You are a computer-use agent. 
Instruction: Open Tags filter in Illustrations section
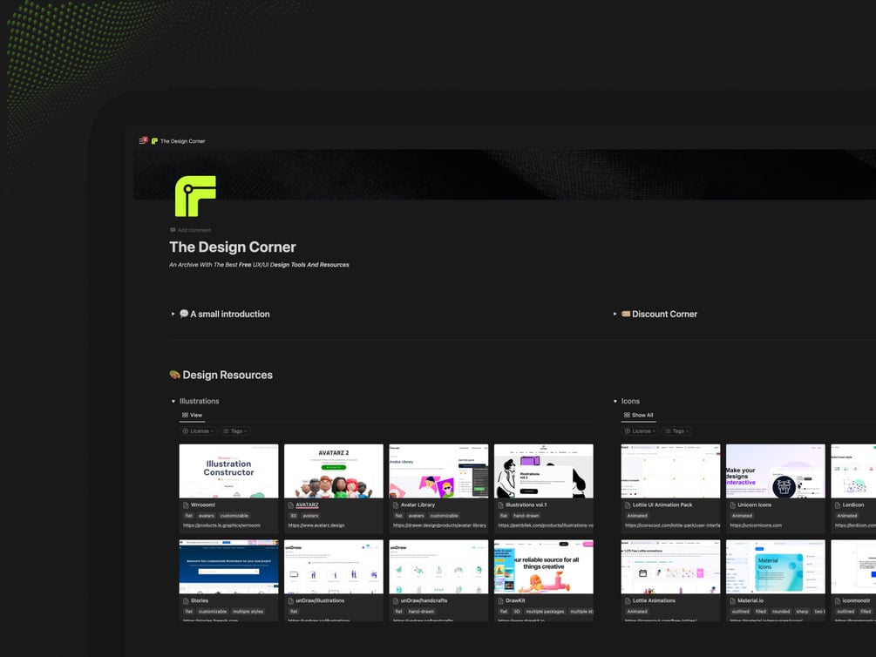(x=234, y=431)
